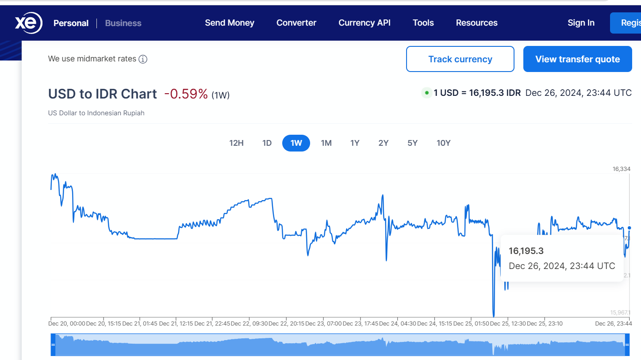
Task: Open the Send Money menu
Action: 230,23
